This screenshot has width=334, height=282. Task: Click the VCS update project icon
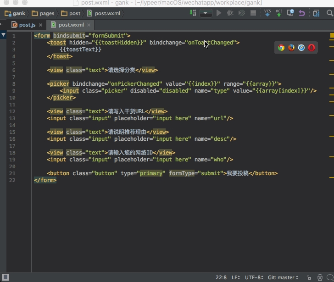[267, 13]
